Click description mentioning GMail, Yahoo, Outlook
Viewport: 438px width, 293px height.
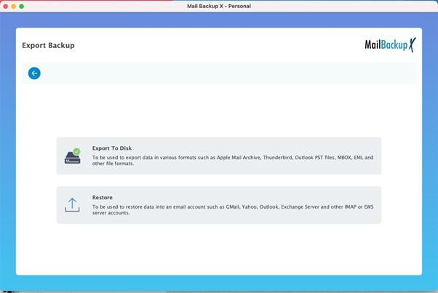(233, 209)
